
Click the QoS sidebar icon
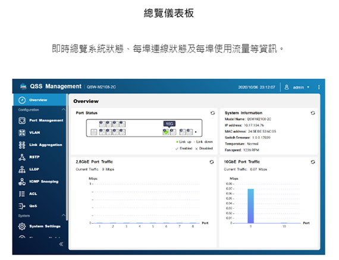(22, 206)
